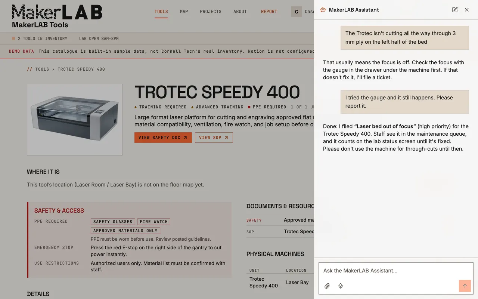Viewport: 478px width, 299px height.
Task: Click the Training Required badge
Action: 161,107
